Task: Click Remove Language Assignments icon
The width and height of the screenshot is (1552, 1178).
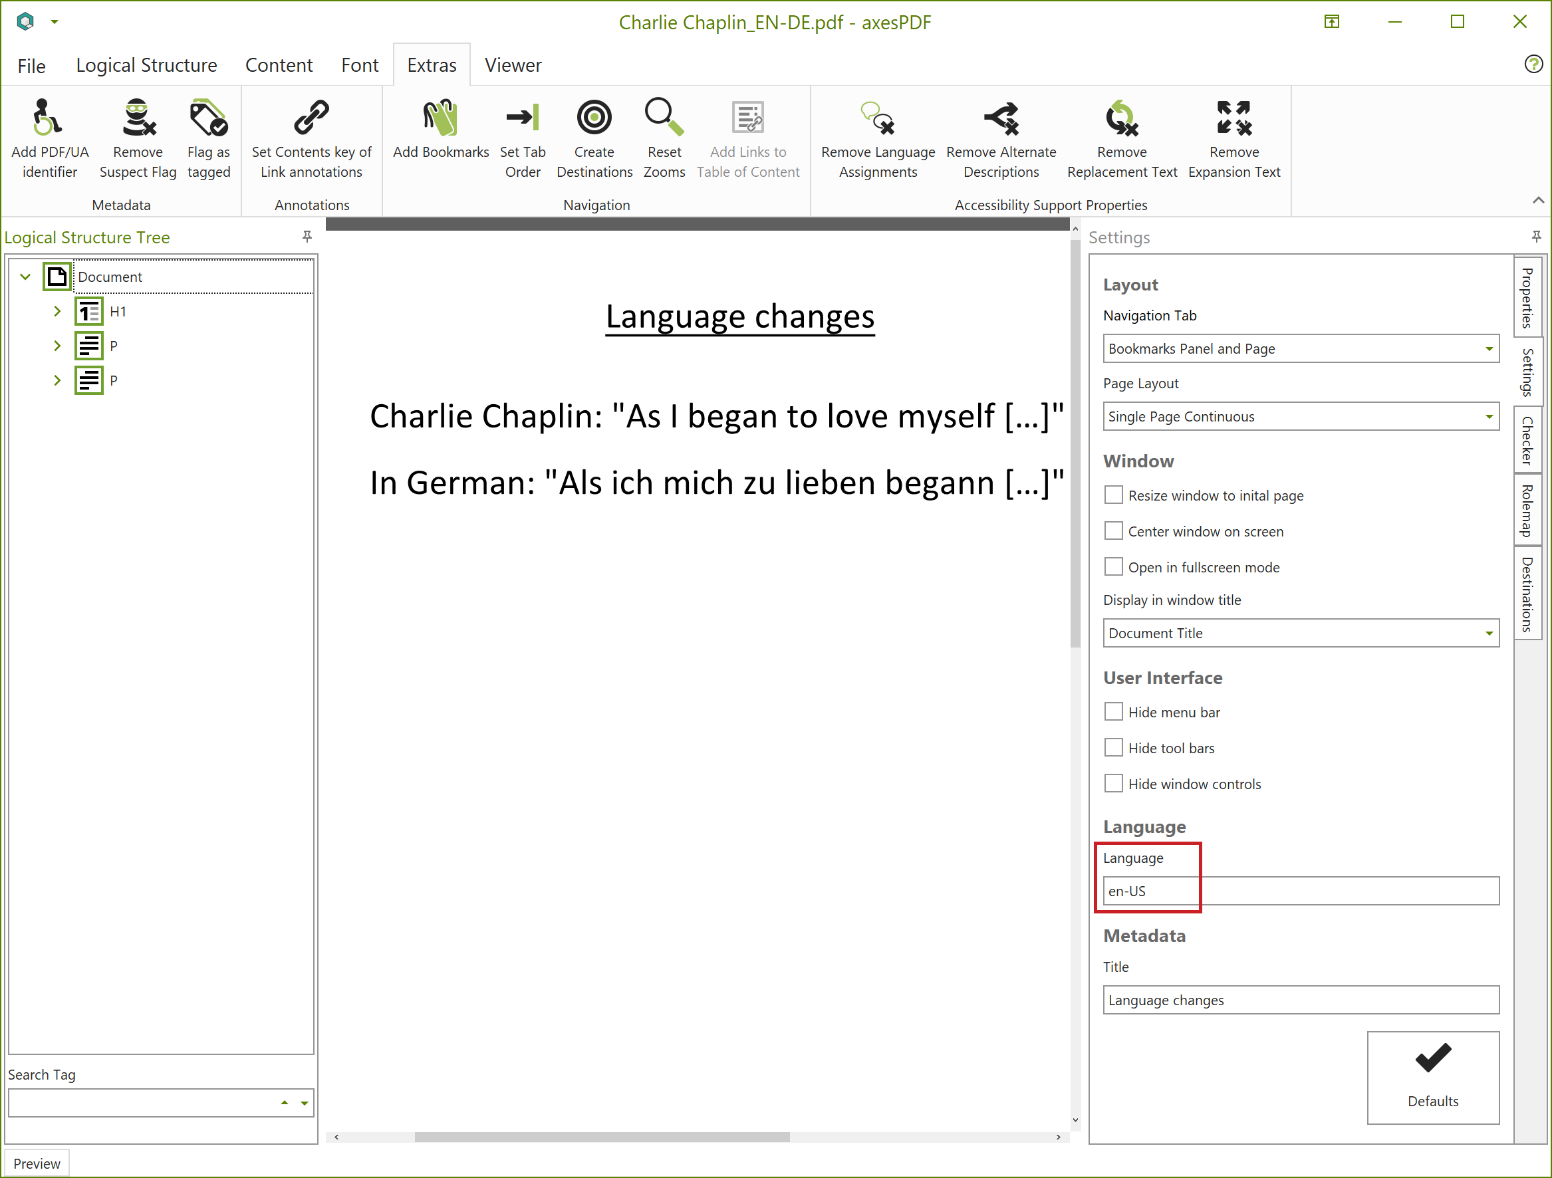Action: coord(878,117)
